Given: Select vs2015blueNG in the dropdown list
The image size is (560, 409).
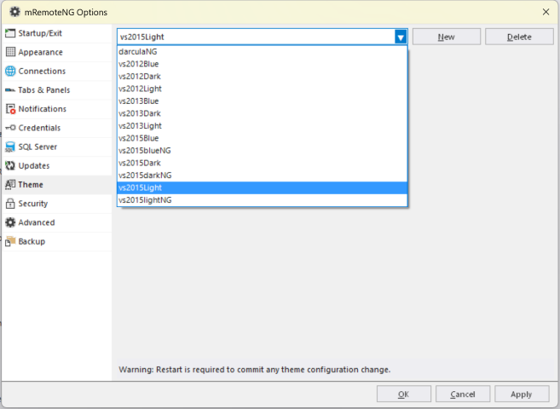Looking at the screenshot, I should 144,150.
